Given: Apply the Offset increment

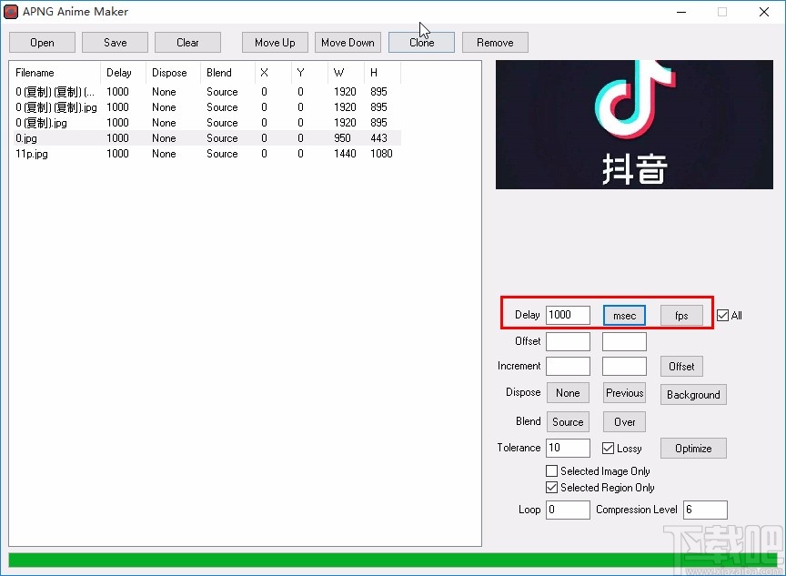Looking at the screenshot, I should (681, 366).
